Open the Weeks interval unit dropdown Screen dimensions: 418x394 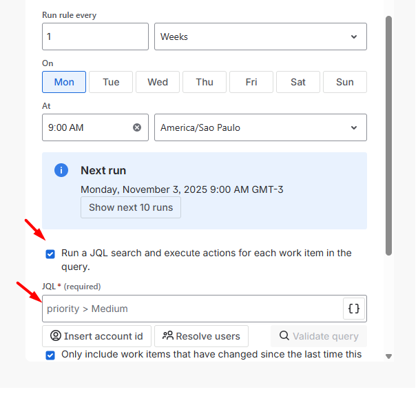pos(260,37)
